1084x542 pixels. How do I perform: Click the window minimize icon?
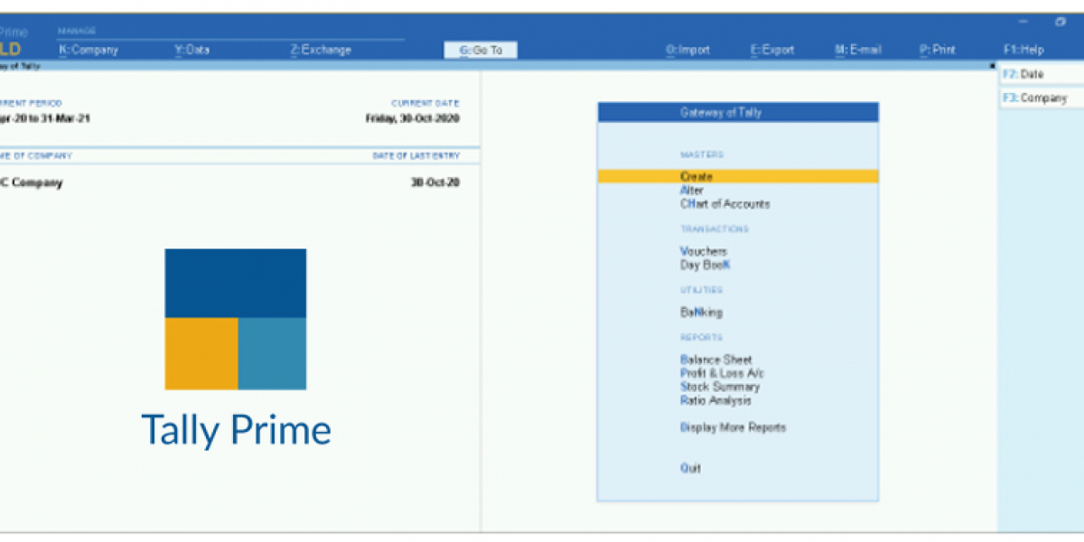[x=1023, y=22]
